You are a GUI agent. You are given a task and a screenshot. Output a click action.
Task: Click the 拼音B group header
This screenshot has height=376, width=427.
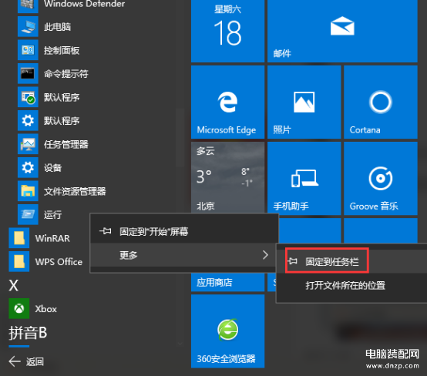pyautogui.click(x=28, y=333)
